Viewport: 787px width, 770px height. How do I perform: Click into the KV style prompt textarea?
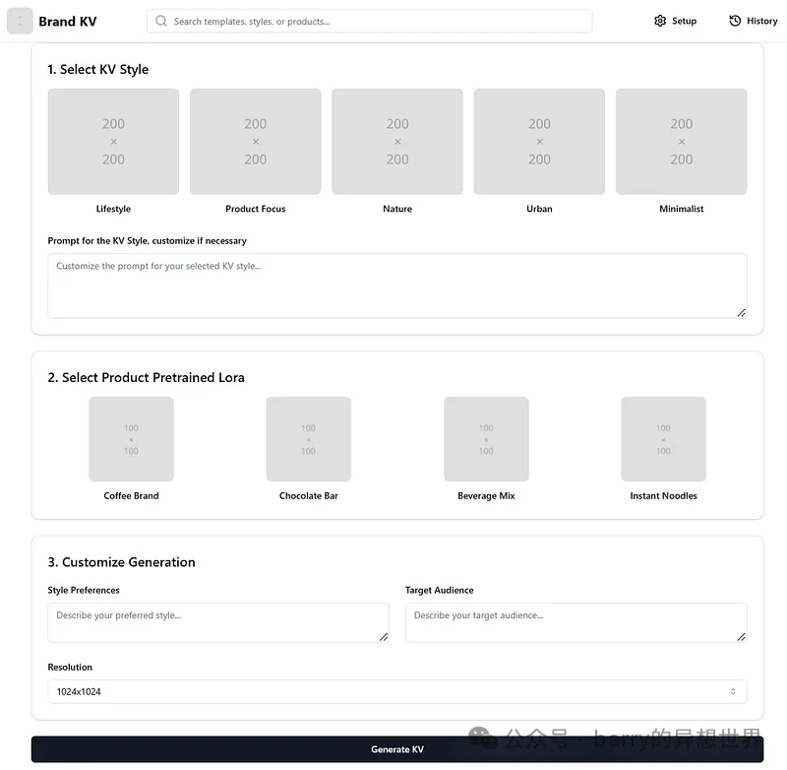[397, 286]
